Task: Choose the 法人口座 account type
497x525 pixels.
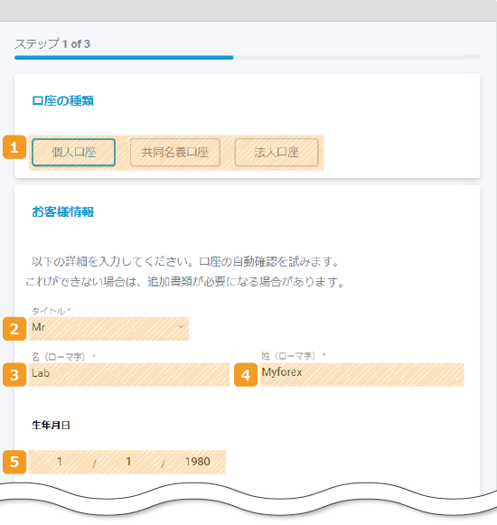Action: (277, 153)
